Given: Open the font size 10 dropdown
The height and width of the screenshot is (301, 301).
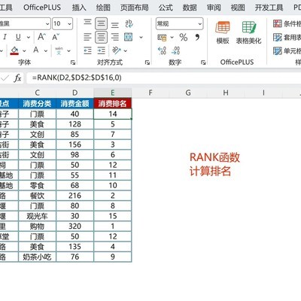Looking at the screenshot, I should (x=69, y=24).
